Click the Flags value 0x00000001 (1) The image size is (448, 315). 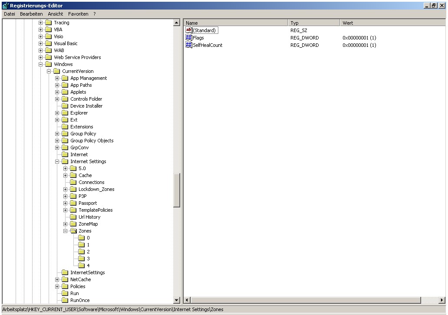(x=359, y=38)
